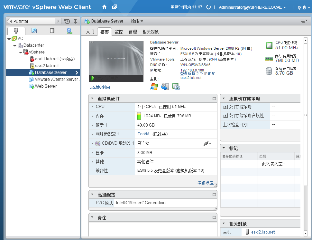
Task: Expand the 网络适配器 1 row
Action: tap(92, 134)
